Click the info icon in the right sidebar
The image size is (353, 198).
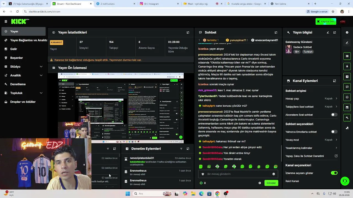(347, 32)
